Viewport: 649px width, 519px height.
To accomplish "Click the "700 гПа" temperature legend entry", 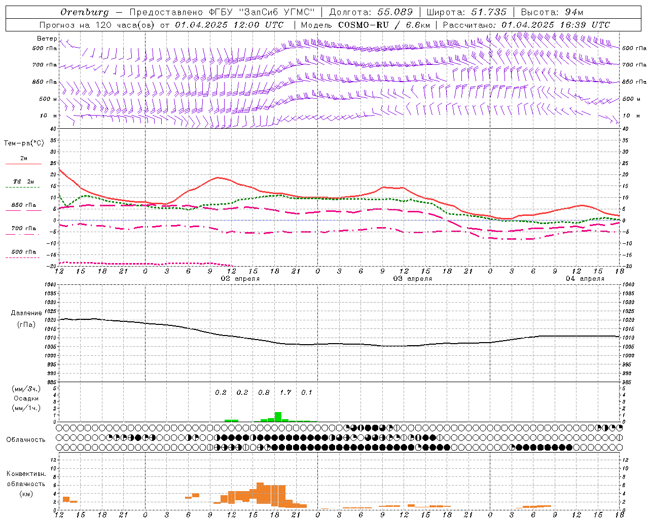I will pos(24,229).
